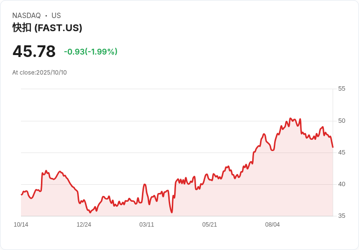Click the final endpoint of the red price line

pos(333,147)
